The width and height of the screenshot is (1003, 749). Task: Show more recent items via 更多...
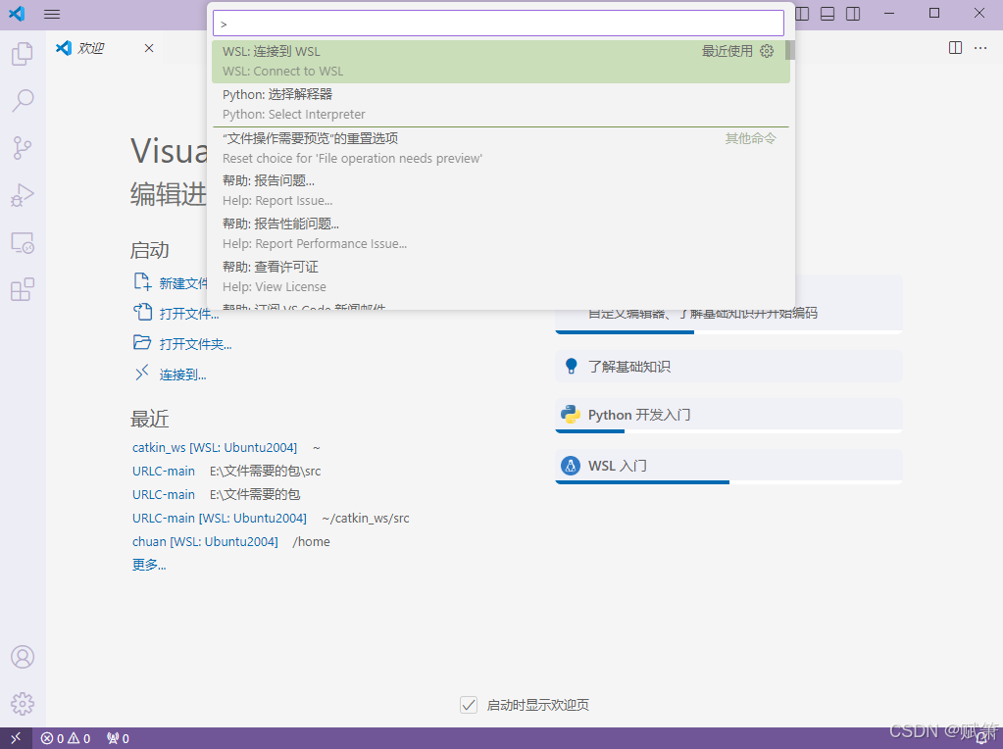coord(149,565)
